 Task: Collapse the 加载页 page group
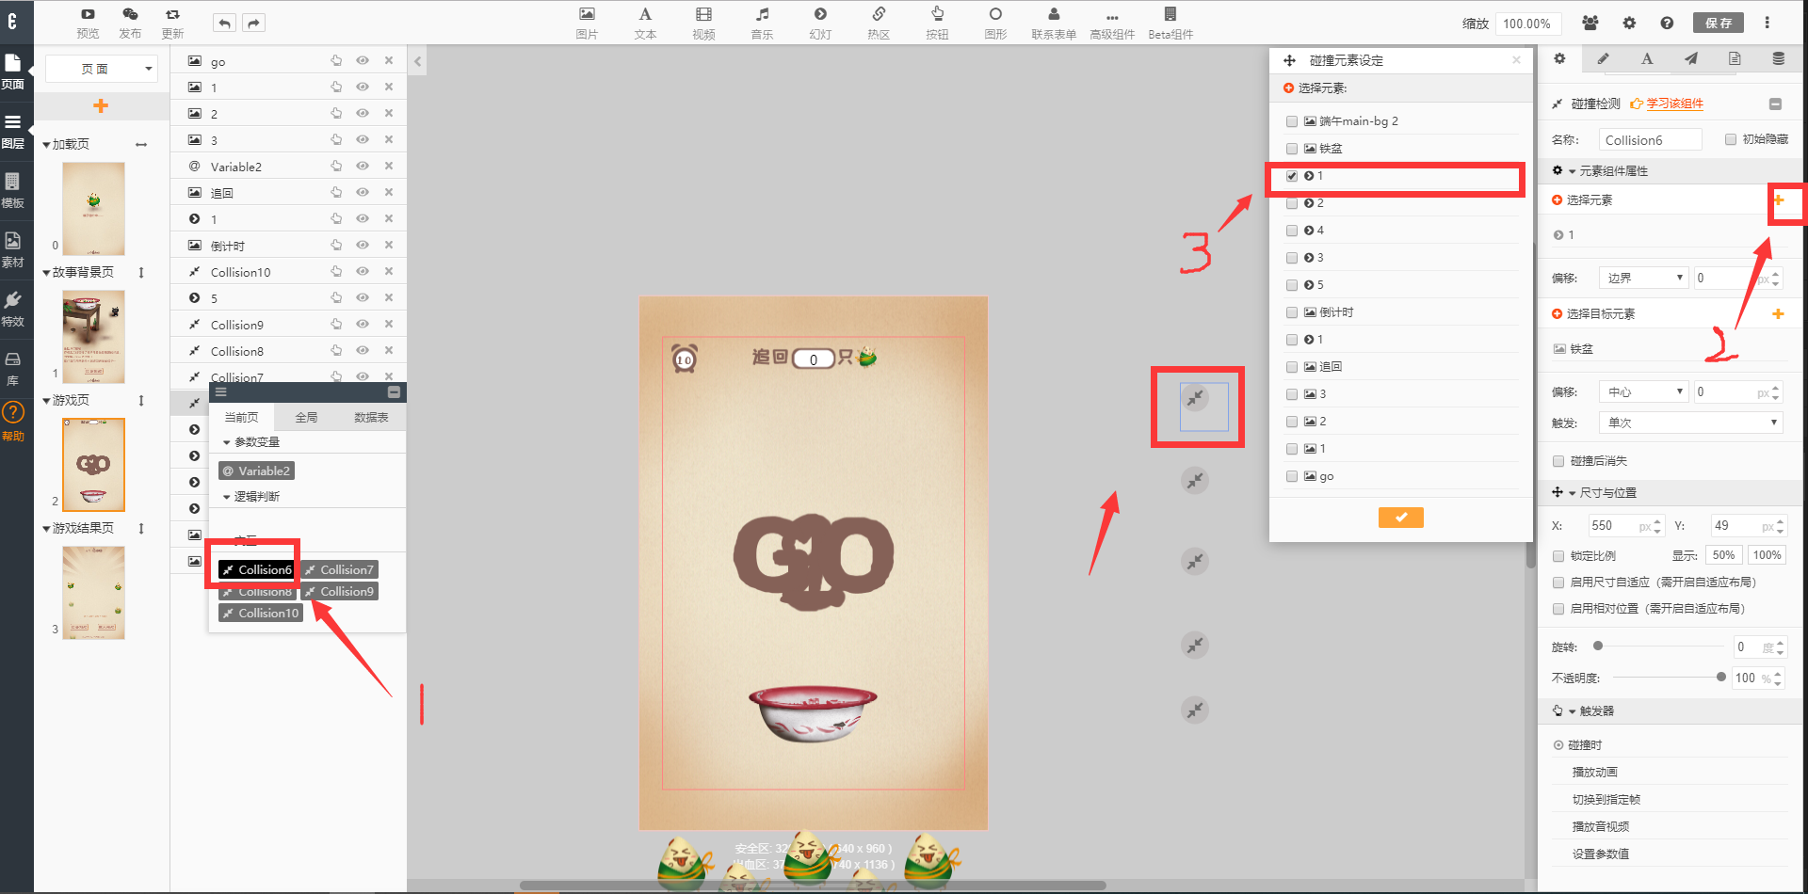46,145
